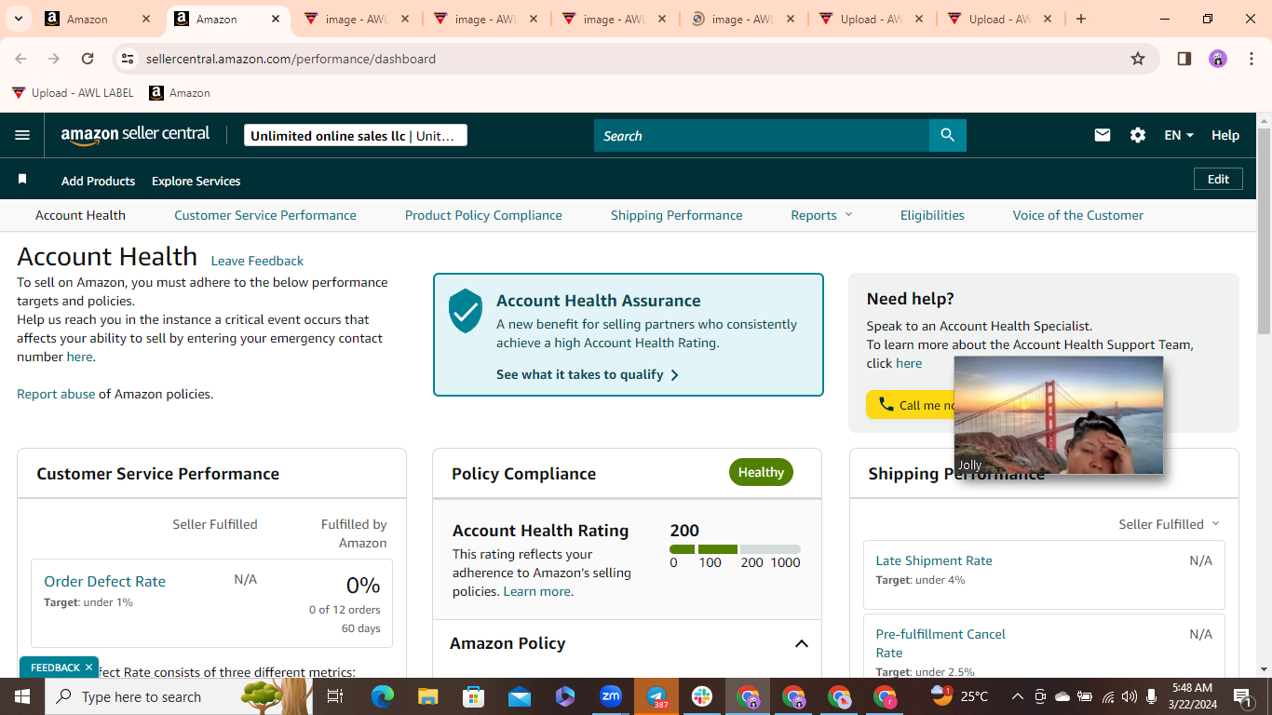Go to the Shipping Performance tab

[x=677, y=215]
